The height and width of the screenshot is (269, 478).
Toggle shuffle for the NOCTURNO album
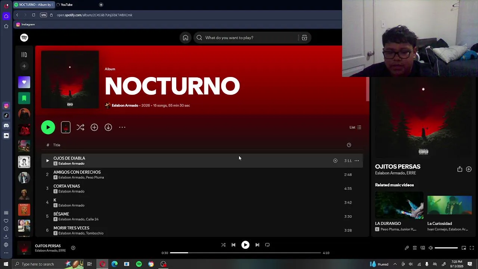tap(80, 127)
